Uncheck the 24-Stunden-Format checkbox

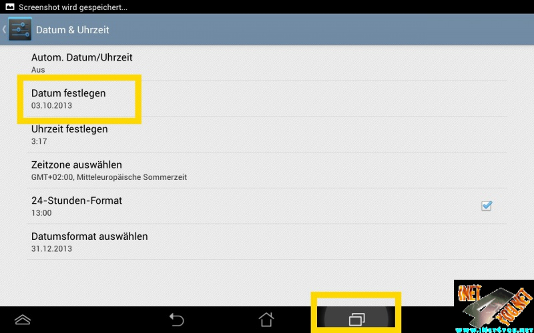[x=487, y=206]
